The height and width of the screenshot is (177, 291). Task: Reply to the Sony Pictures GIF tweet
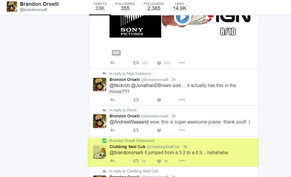click(x=112, y=63)
